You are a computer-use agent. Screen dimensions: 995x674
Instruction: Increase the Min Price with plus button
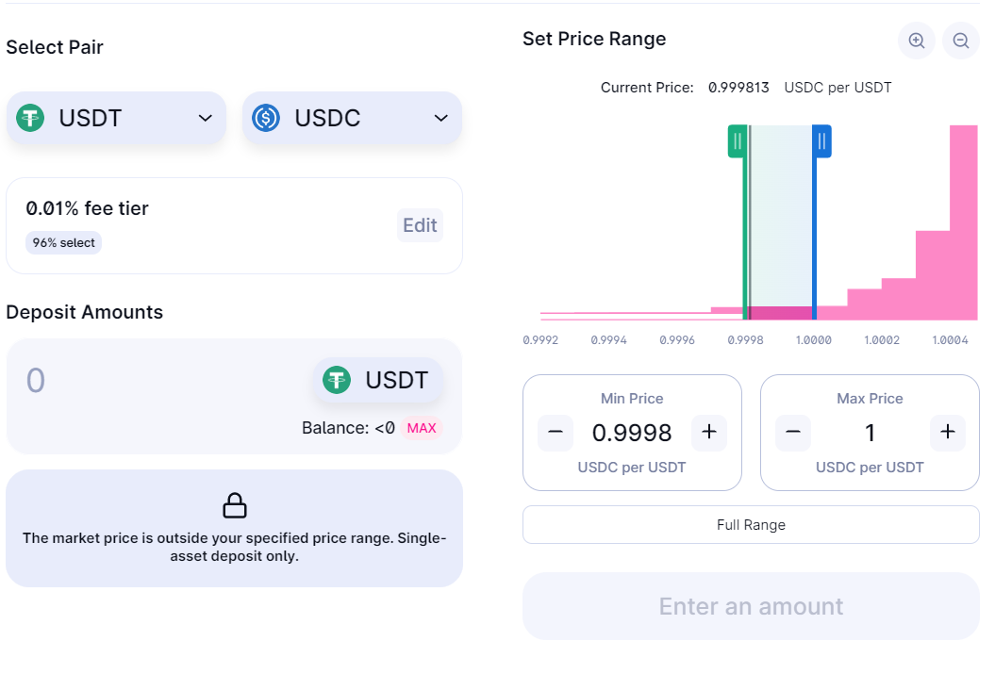tap(709, 433)
